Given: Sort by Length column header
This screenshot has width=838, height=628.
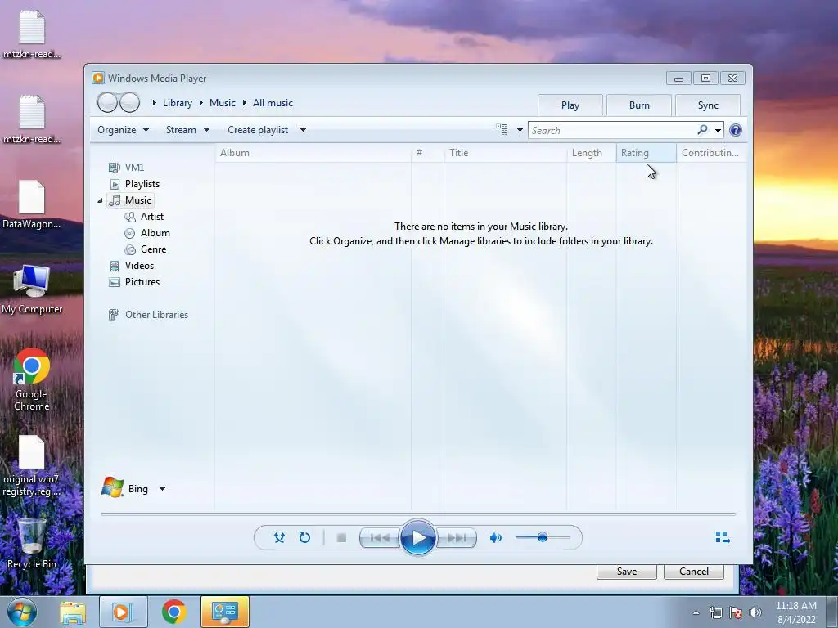Looking at the screenshot, I should click(591, 153).
